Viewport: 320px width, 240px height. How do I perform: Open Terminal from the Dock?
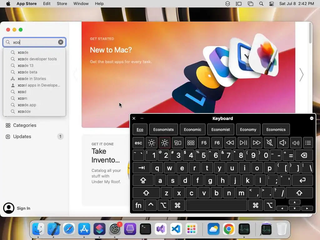[x=145, y=229]
